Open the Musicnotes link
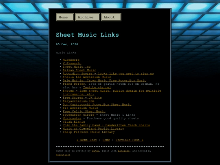The height and width of the screenshot is (165, 220). (x=72, y=118)
